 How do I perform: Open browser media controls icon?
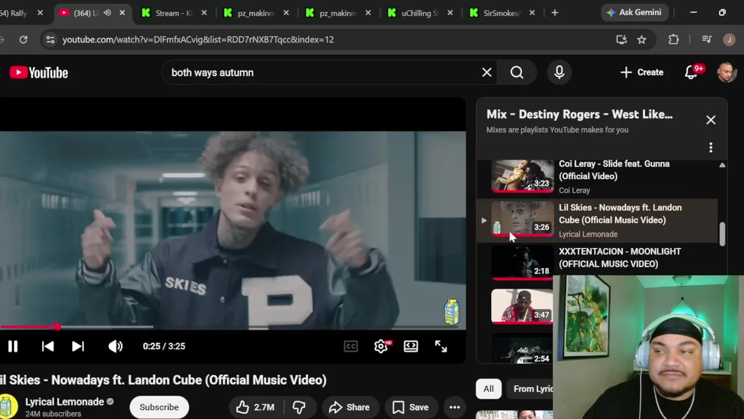707,40
